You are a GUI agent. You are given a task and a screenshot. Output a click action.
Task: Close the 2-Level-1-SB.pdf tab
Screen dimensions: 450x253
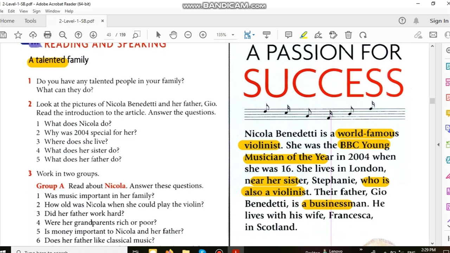102,21
